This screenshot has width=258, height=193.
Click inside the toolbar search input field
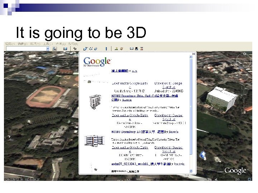pyautogui.click(x=26, y=49)
